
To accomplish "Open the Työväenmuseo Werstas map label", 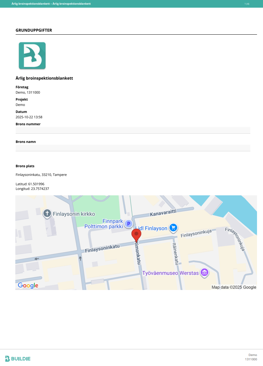I will tap(170, 273).
